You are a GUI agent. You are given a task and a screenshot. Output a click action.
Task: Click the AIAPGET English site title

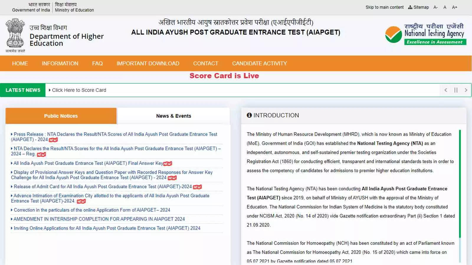(236, 32)
